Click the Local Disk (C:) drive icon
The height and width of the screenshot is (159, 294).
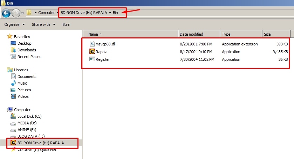point(13,116)
